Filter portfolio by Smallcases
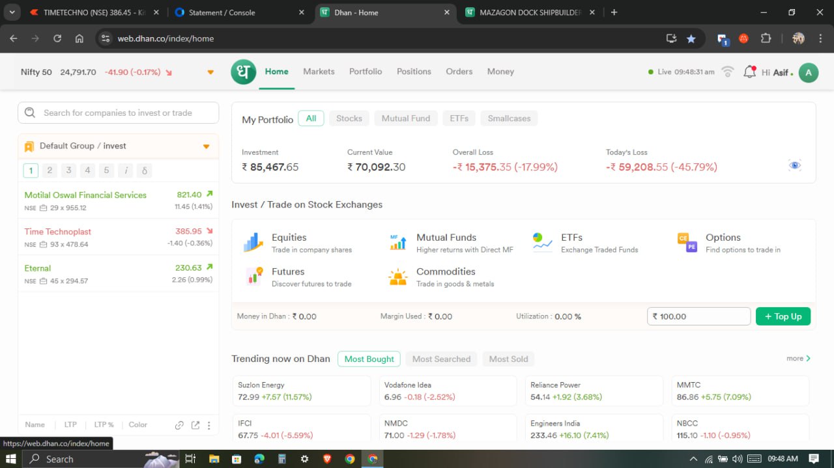Image resolution: width=834 pixels, height=468 pixels. tap(510, 118)
